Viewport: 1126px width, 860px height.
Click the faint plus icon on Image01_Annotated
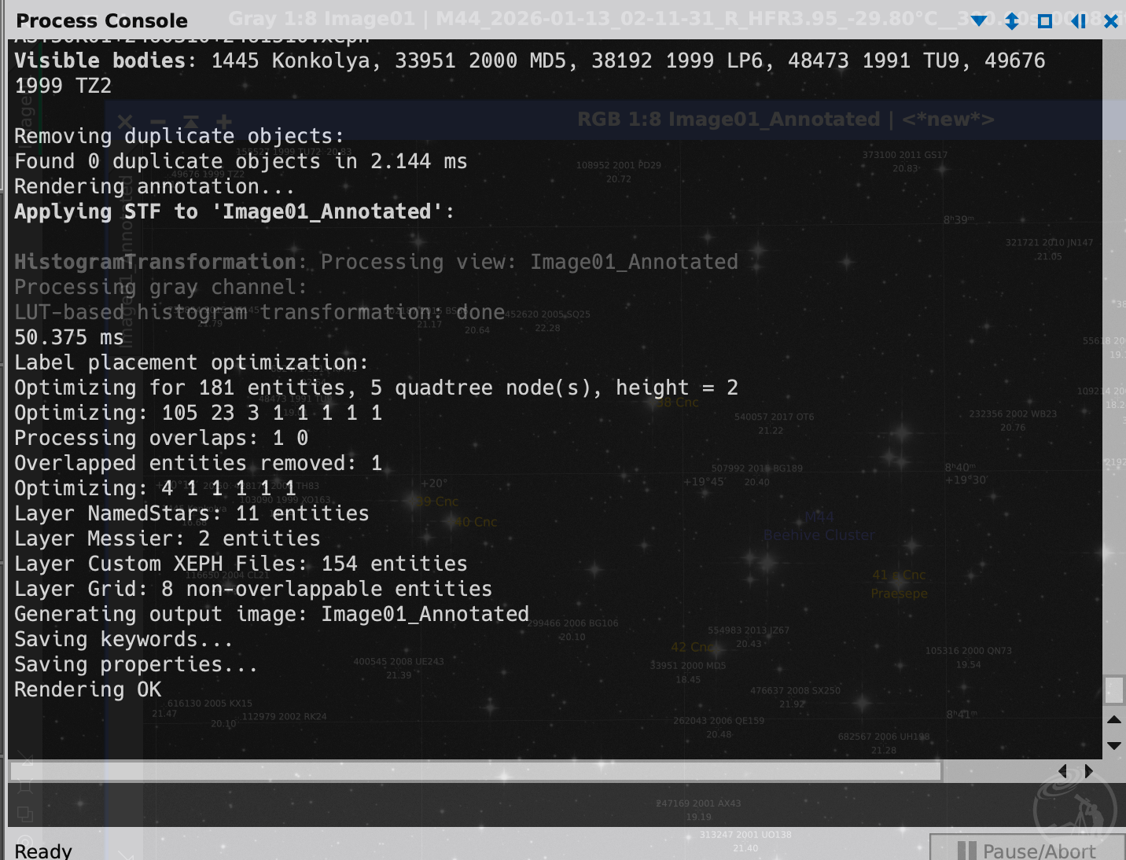point(225,122)
